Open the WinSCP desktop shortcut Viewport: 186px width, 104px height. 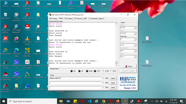point(27,75)
